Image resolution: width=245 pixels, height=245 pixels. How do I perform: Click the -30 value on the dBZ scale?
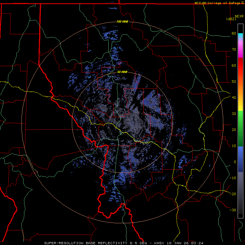point(233,210)
